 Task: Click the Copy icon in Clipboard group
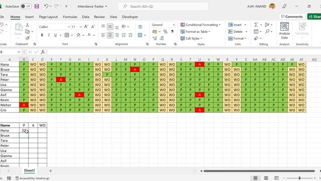click(27, 31)
